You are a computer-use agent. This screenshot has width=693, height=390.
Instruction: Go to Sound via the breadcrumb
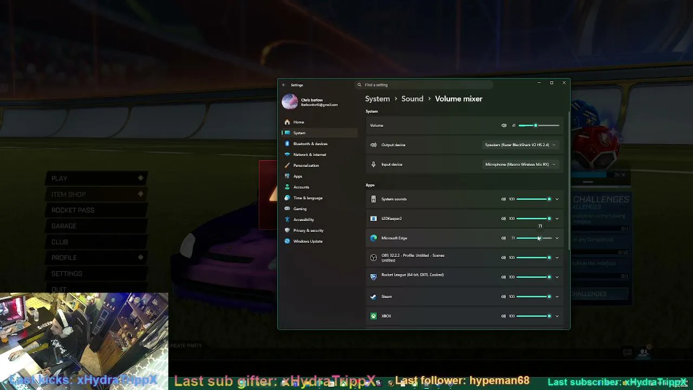[x=412, y=99]
